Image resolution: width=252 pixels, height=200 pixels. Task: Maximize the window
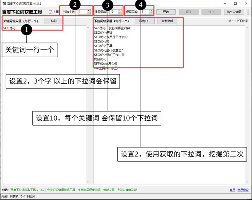(x=235, y=3)
